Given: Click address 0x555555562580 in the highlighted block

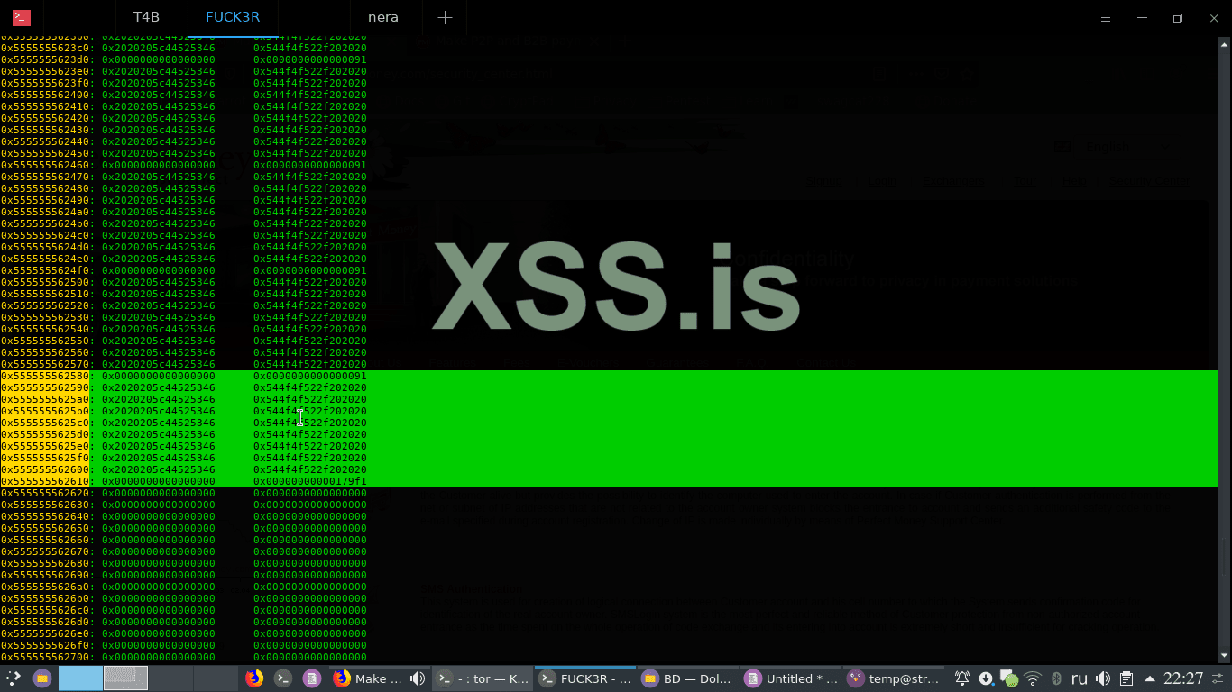Looking at the screenshot, I should (x=47, y=376).
